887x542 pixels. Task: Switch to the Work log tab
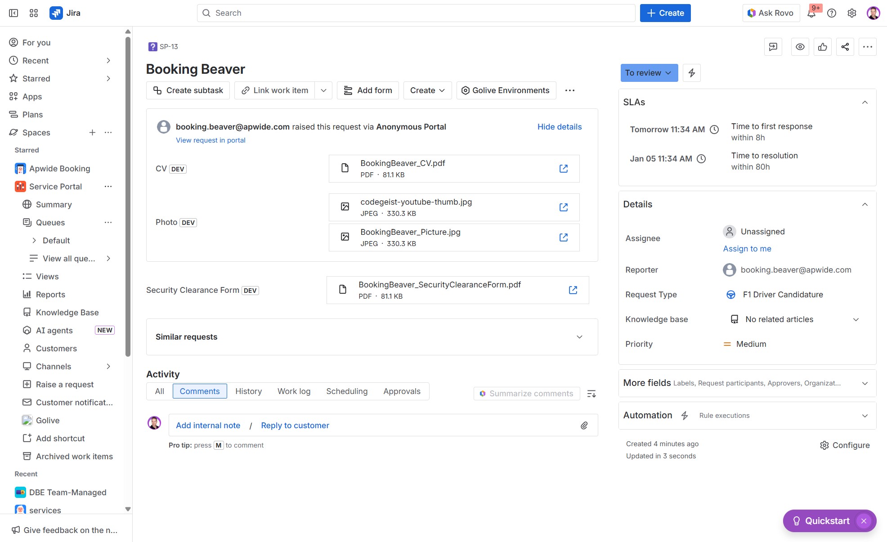(x=294, y=391)
